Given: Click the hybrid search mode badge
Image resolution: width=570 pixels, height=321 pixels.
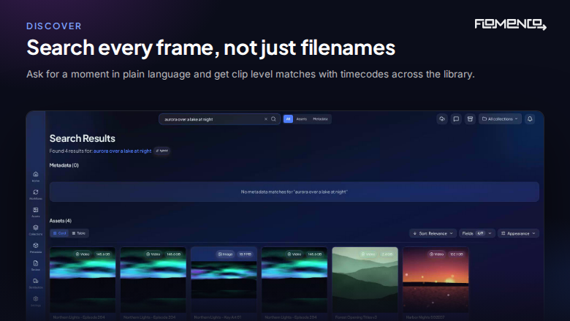Looking at the screenshot, I should [162, 151].
